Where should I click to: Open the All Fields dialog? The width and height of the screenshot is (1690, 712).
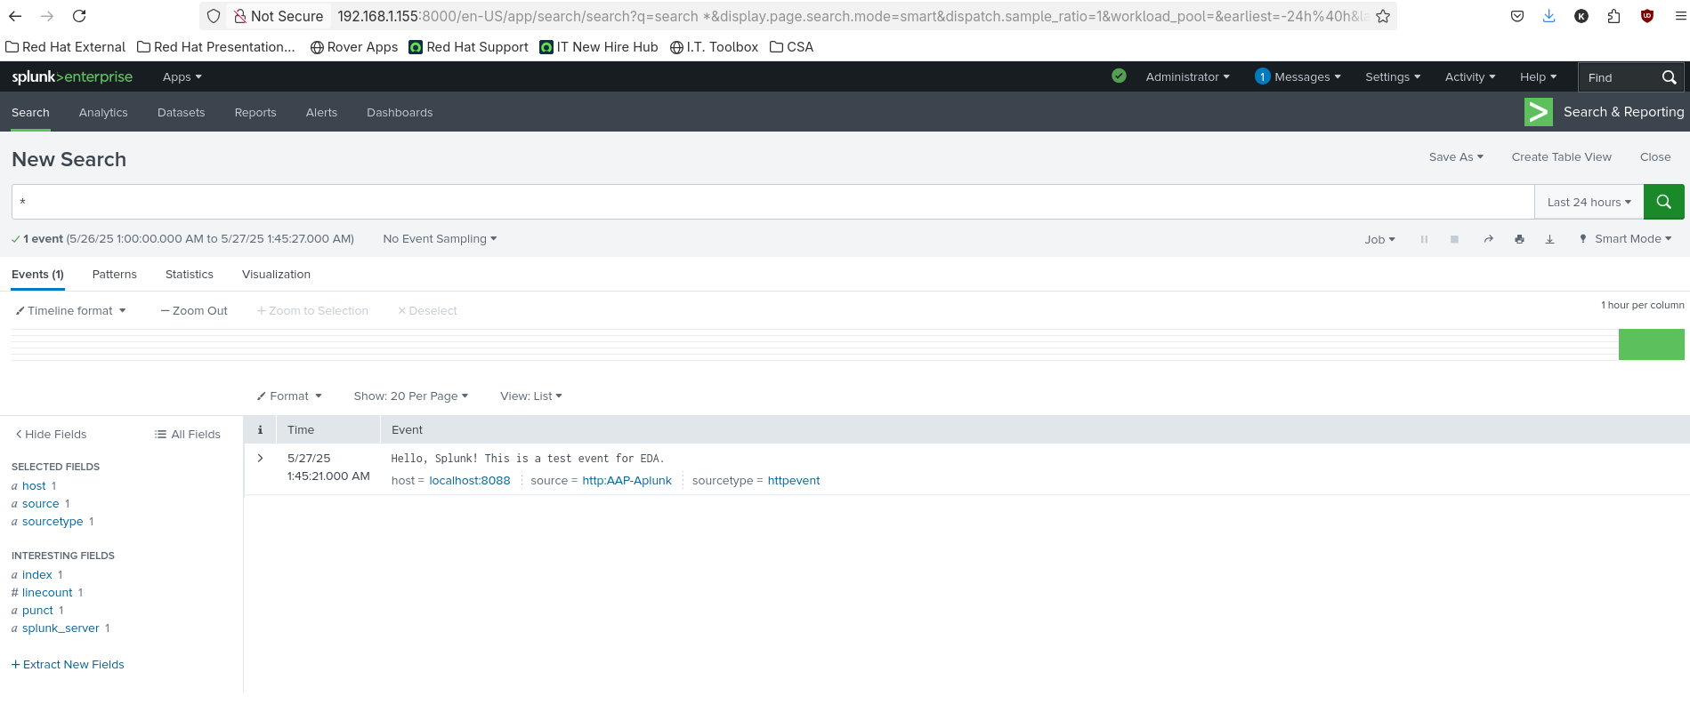point(188,435)
